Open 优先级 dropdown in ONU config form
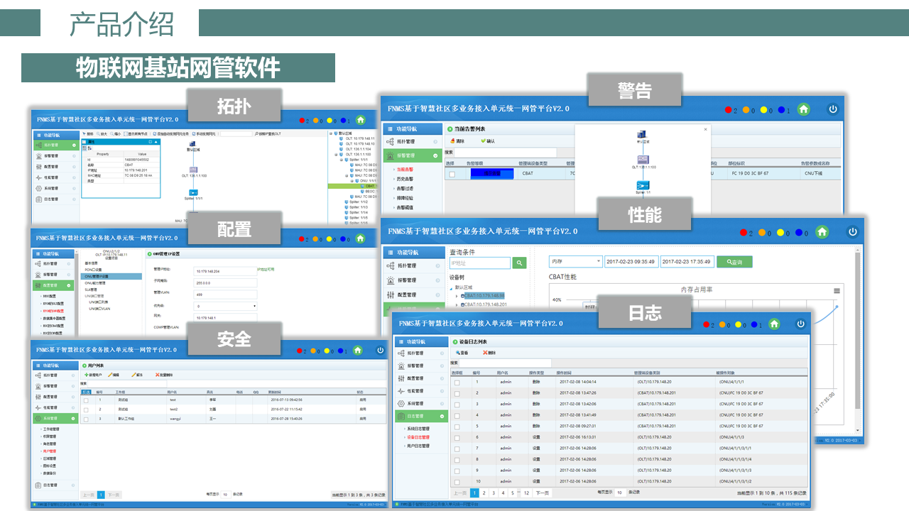909x511 pixels. coord(225,306)
